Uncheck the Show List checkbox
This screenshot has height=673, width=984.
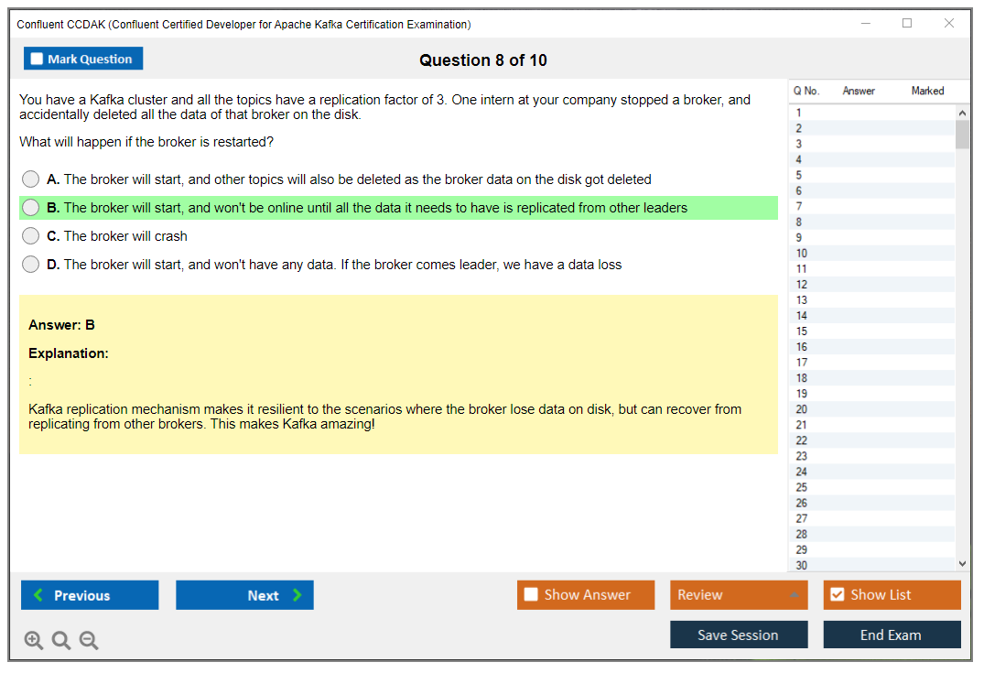[837, 595]
